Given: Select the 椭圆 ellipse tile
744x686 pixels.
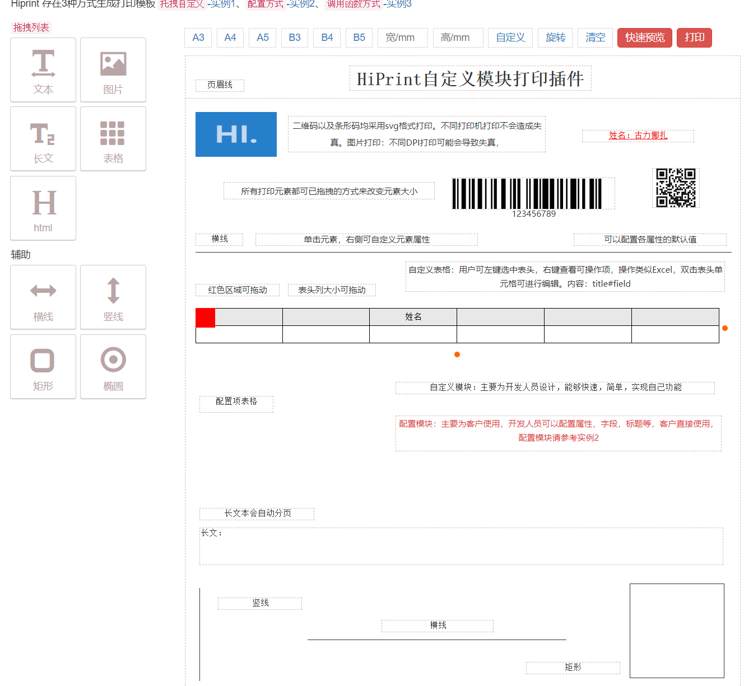Looking at the screenshot, I should click(x=113, y=367).
